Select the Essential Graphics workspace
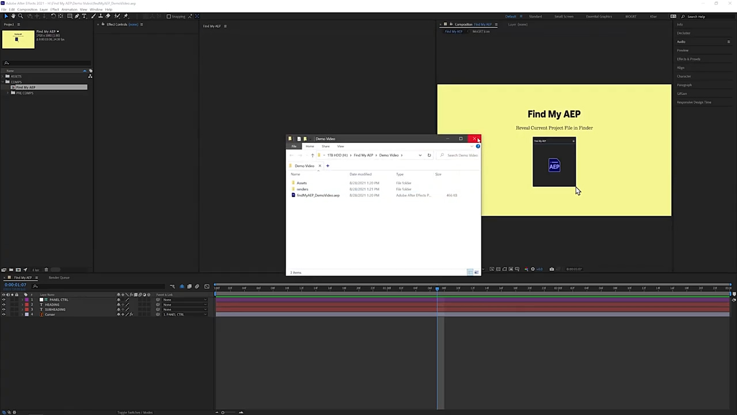The width and height of the screenshot is (737, 415). coord(599,16)
